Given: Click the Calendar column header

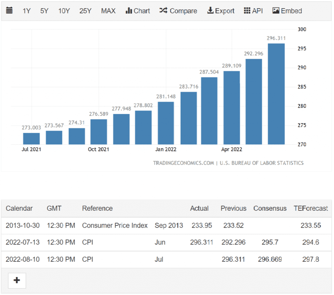Looking at the screenshot, I should point(19,208).
